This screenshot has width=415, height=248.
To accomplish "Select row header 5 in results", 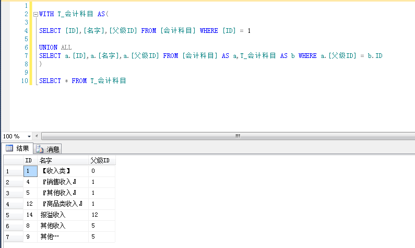I will (14, 215).
